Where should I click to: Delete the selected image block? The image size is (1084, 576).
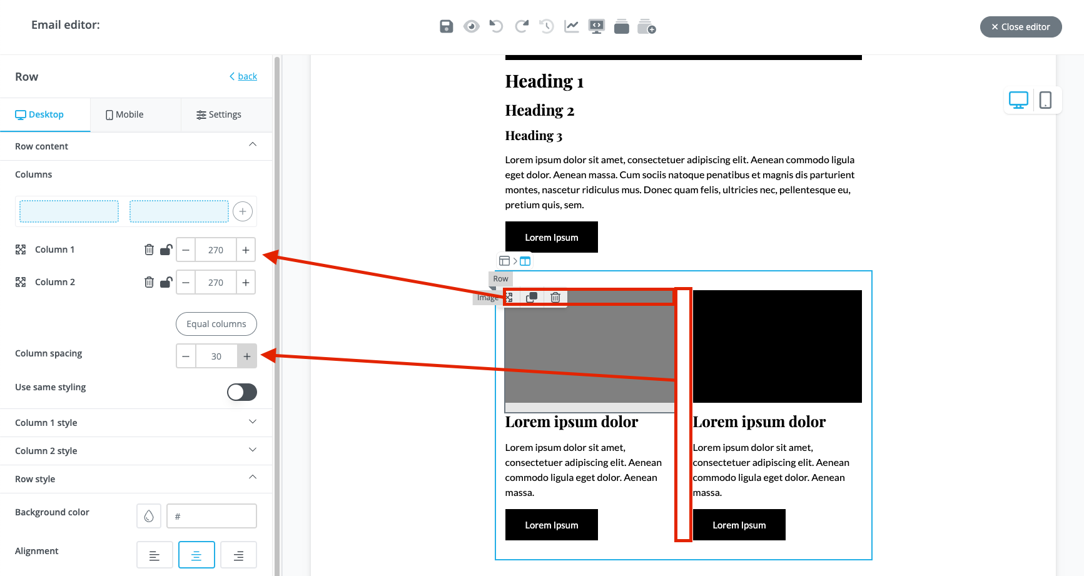[555, 297]
